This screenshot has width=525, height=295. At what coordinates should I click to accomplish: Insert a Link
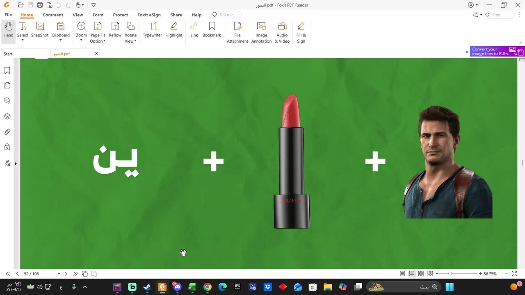point(194,30)
